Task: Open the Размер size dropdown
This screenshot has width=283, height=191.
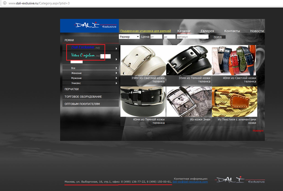Action: click(x=129, y=37)
